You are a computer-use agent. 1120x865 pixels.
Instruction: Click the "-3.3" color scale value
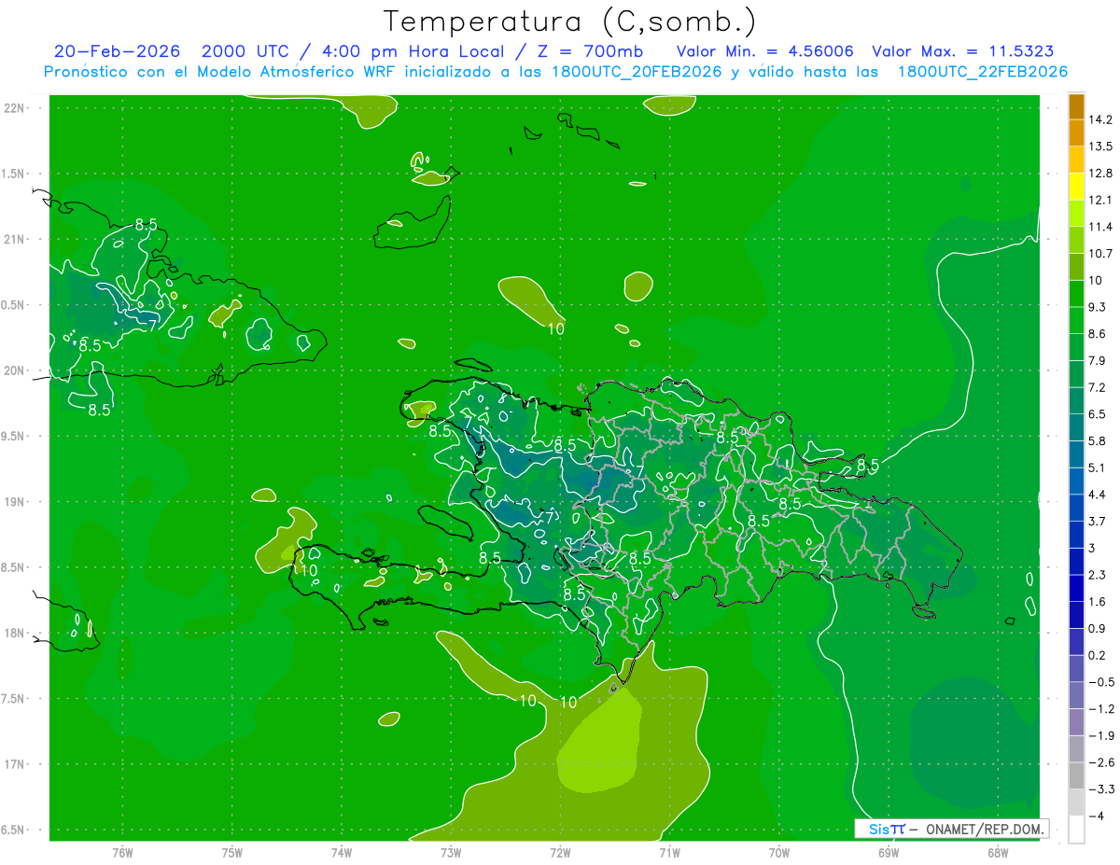(x=1102, y=789)
